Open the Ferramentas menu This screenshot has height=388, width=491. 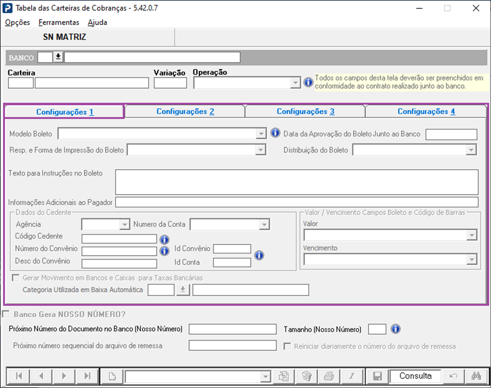point(59,23)
